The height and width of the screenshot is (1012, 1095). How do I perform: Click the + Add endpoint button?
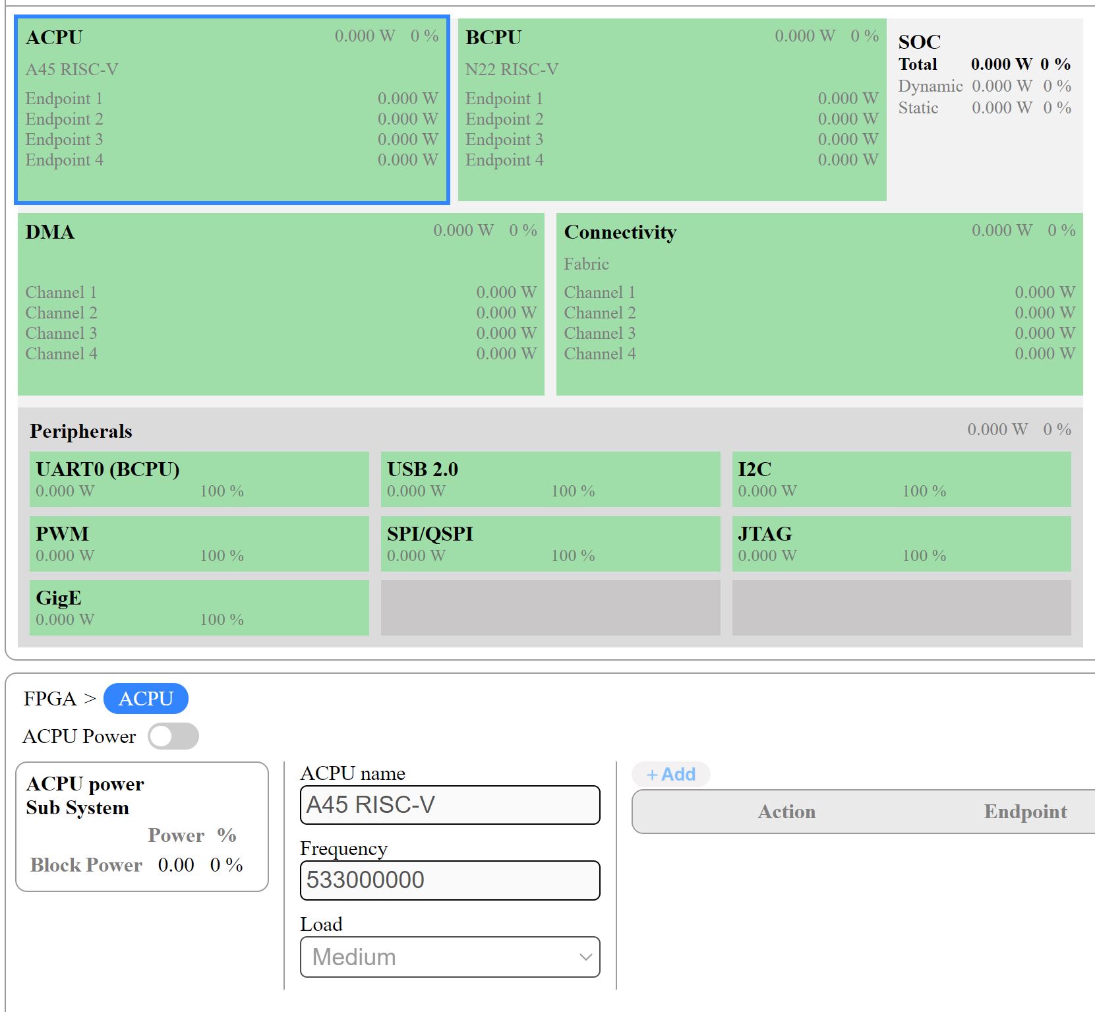(671, 774)
